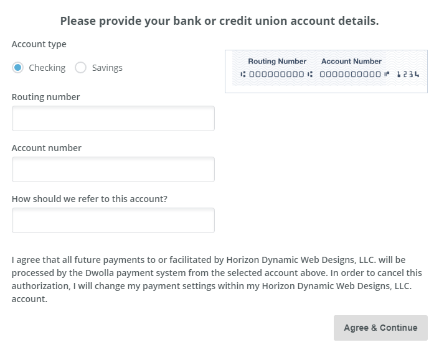The width and height of the screenshot is (439, 350).
Task: Select the Savings radio button
Action: [80, 68]
